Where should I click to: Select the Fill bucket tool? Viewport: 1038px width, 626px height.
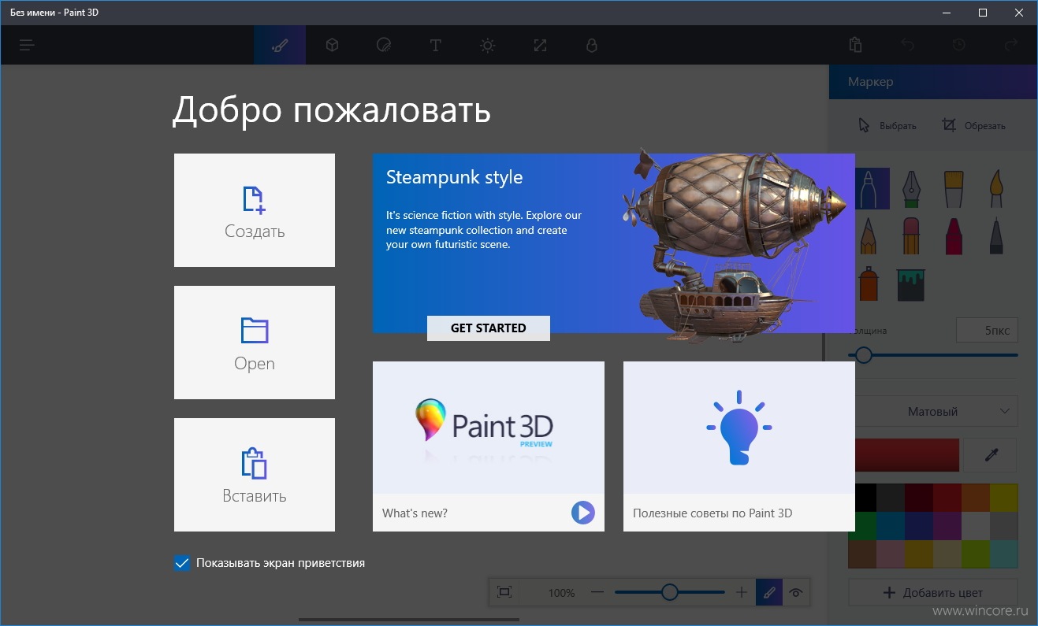click(912, 283)
